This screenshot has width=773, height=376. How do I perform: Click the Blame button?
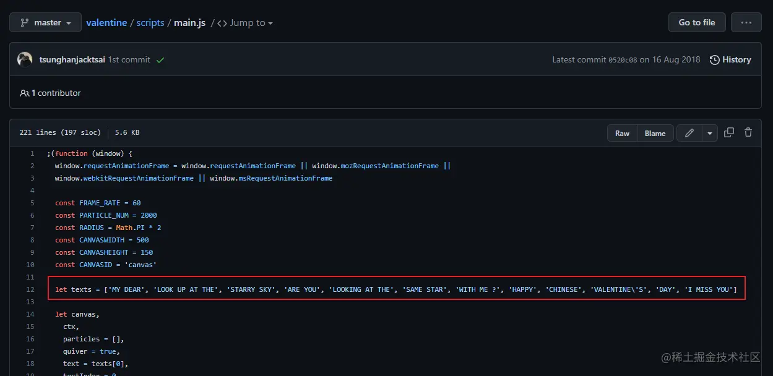click(x=655, y=133)
